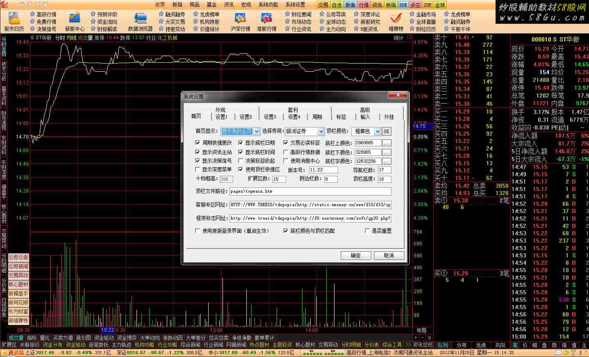Click the 东方财富 side button
The width and height of the screenshot is (589, 357).
point(18,312)
